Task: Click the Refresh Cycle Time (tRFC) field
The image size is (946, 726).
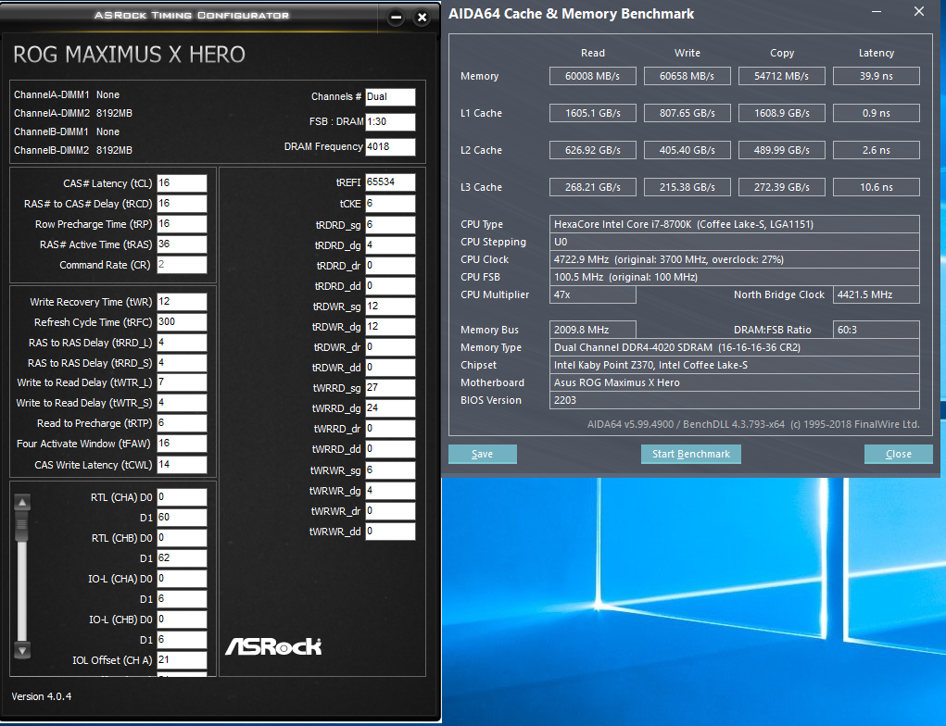Action: pos(182,322)
